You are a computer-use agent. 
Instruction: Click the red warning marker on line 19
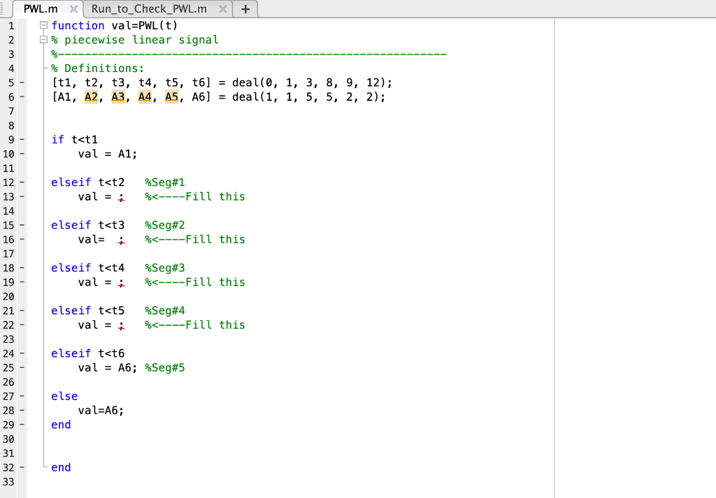(x=120, y=282)
